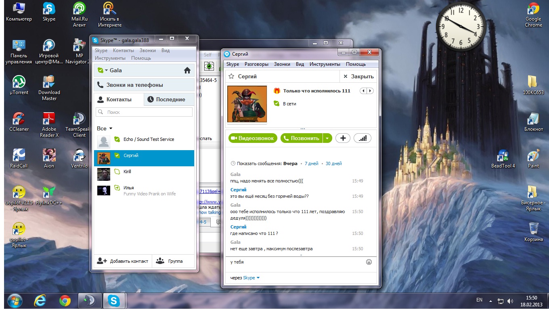Click the green eye toolbar icon in background window
Screen dimensions: 549x310
[209, 66]
